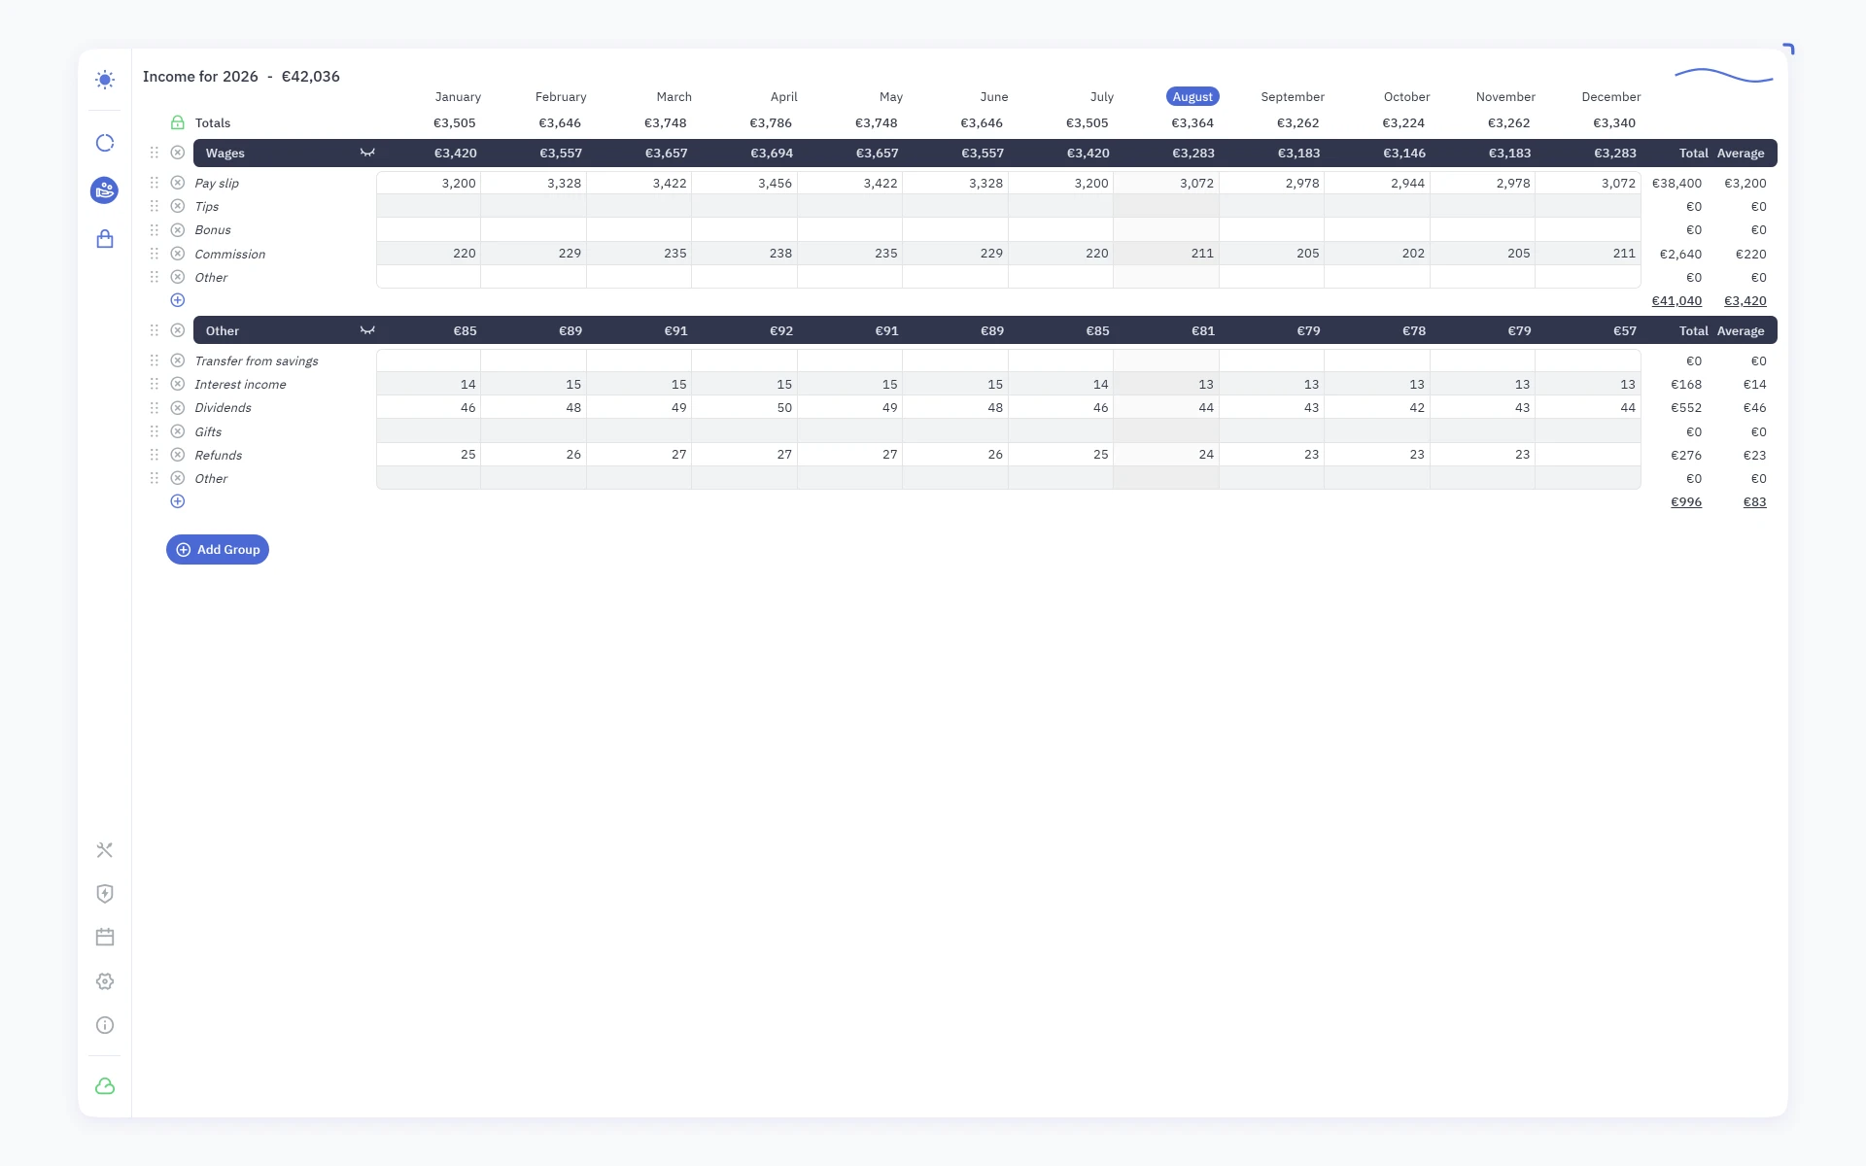Screen dimensions: 1866x1166
Task: Click the shield bolt icon in sidebar
Action: pyautogui.click(x=105, y=894)
